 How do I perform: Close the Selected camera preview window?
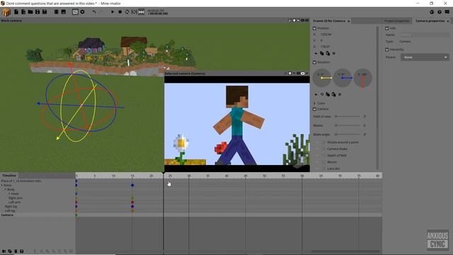(x=306, y=74)
